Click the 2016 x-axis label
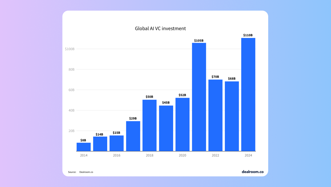The height and width of the screenshot is (187, 331). pyautogui.click(x=117, y=155)
